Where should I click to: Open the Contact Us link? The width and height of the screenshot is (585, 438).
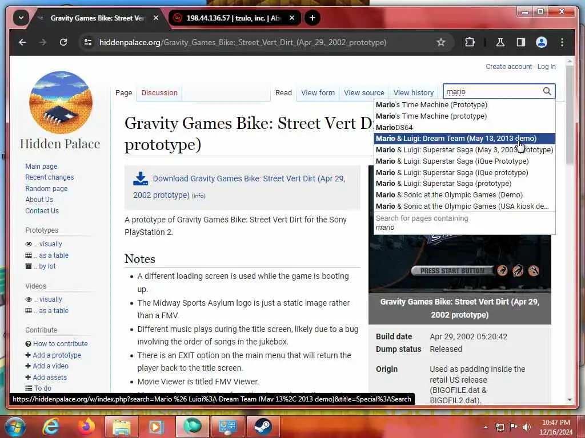[x=42, y=211]
